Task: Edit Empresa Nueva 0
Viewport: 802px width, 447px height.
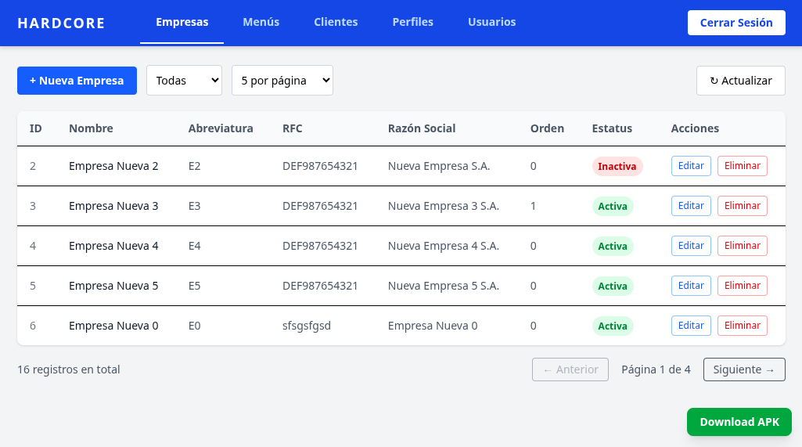Action: tap(691, 326)
